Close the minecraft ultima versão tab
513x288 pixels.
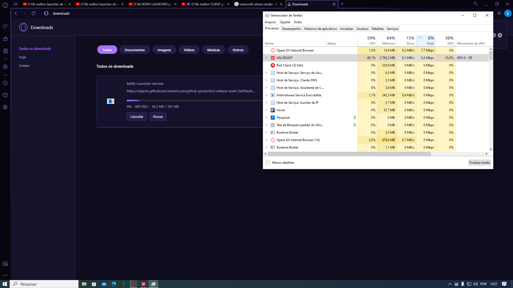tap(281, 4)
